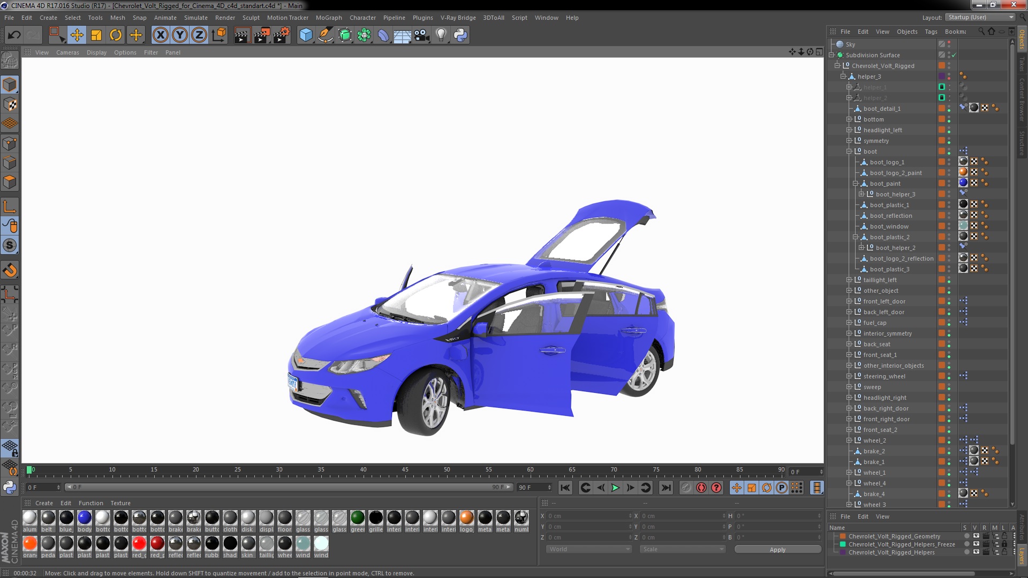Open the MoGraph menu
The image size is (1028, 578).
329,18
